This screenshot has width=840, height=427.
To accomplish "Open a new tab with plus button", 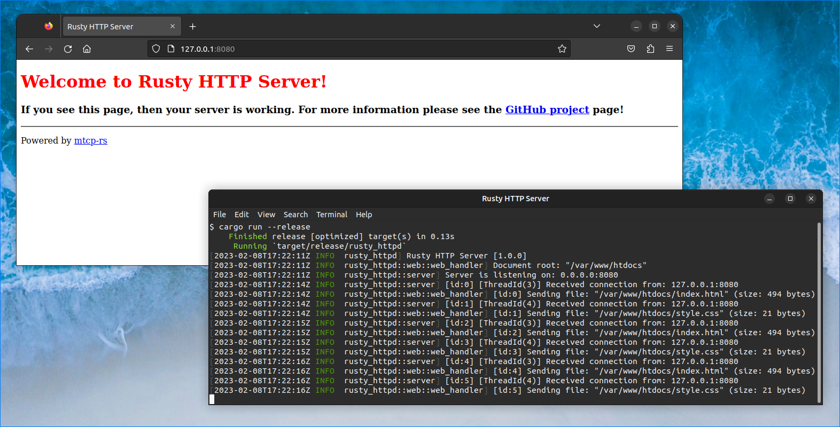I will click(x=193, y=26).
